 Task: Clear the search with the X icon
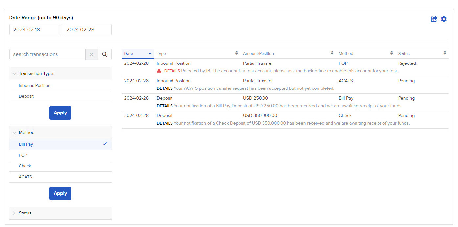92,54
